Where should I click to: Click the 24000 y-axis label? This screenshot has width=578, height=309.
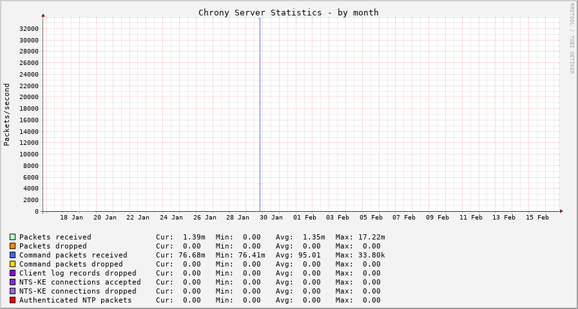pos(29,75)
